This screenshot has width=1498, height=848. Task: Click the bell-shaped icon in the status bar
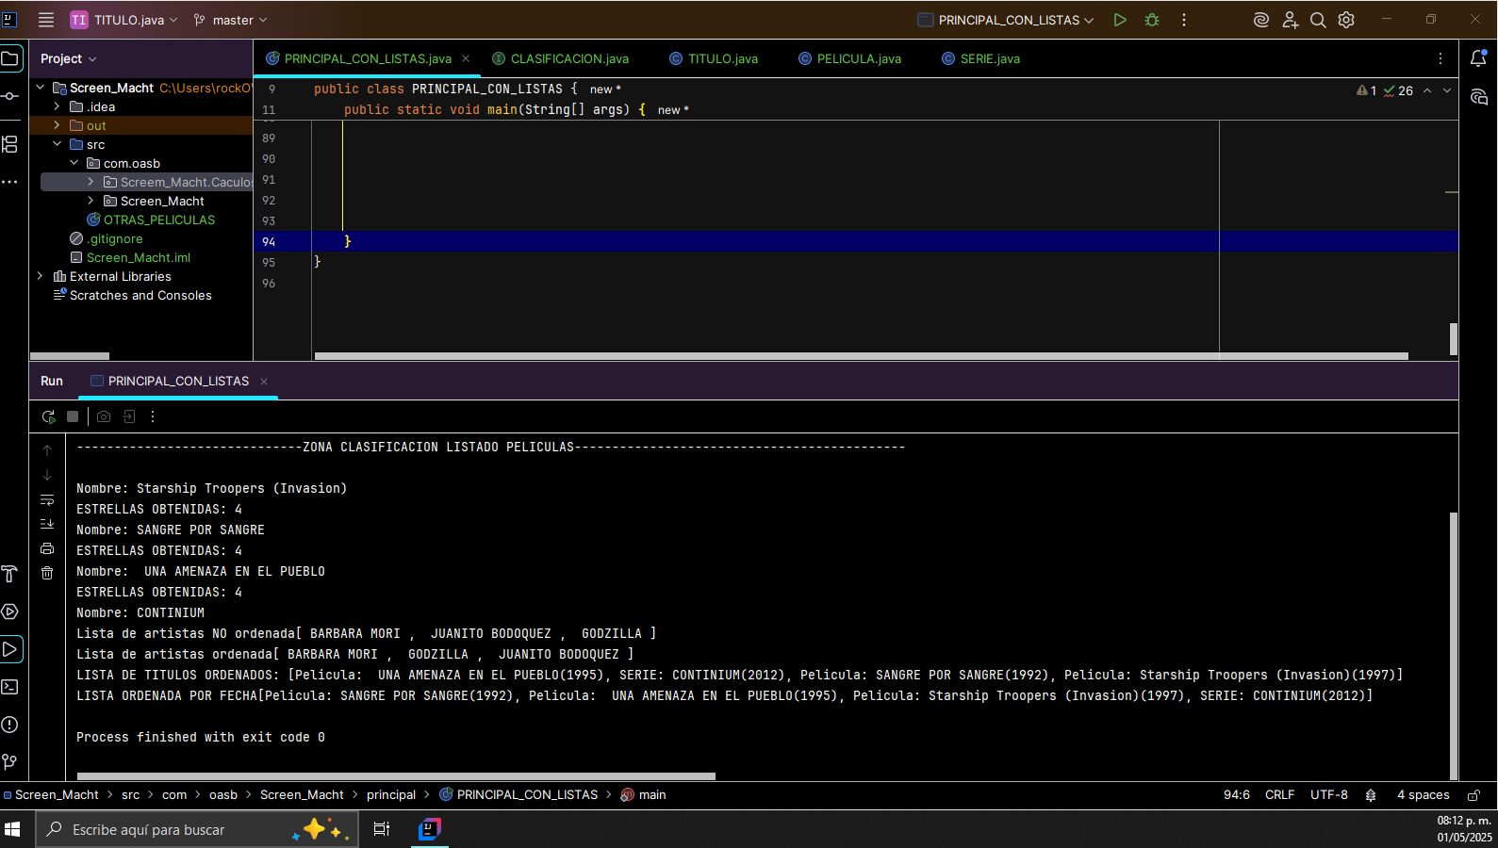1371,795
